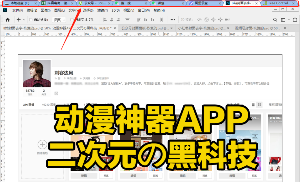Open the 文件(F) menu
Viewport: 300px width, 182px height.
(17, 11)
